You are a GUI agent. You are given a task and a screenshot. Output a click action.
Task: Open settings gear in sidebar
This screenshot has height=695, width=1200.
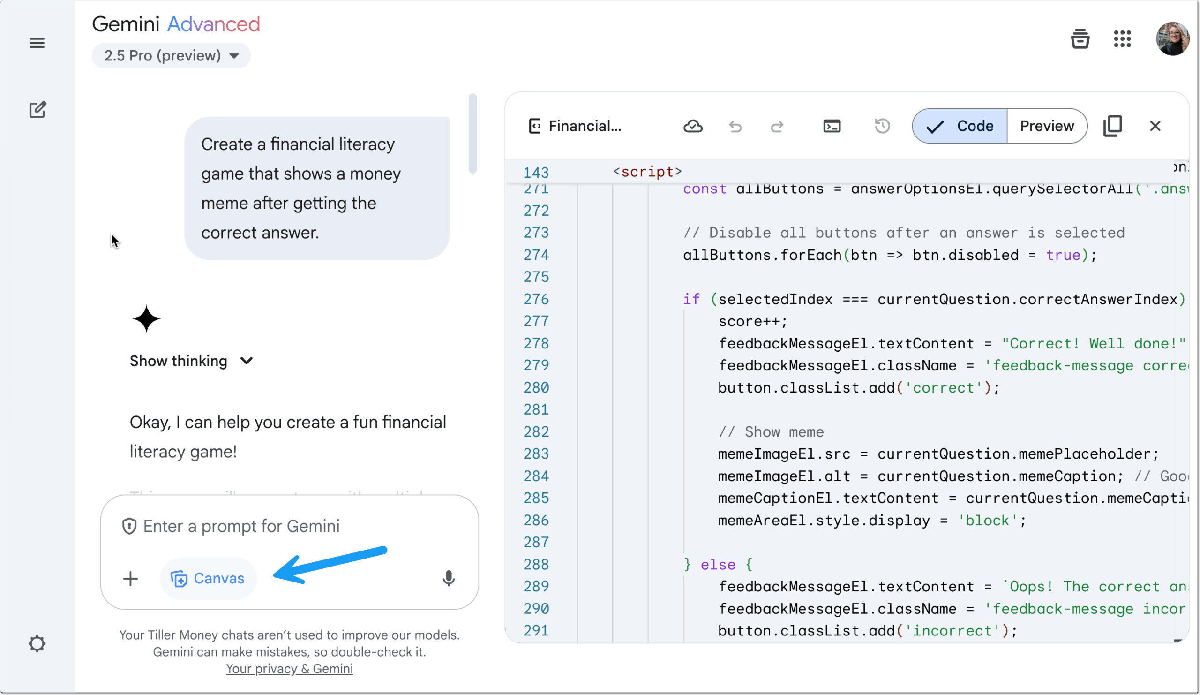point(37,643)
